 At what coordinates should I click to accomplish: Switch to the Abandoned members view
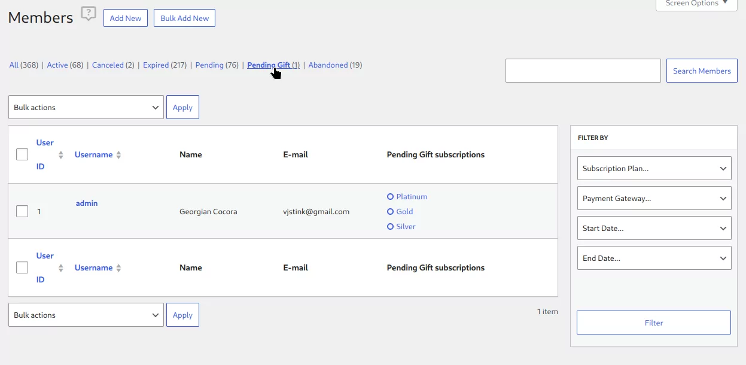click(x=328, y=65)
